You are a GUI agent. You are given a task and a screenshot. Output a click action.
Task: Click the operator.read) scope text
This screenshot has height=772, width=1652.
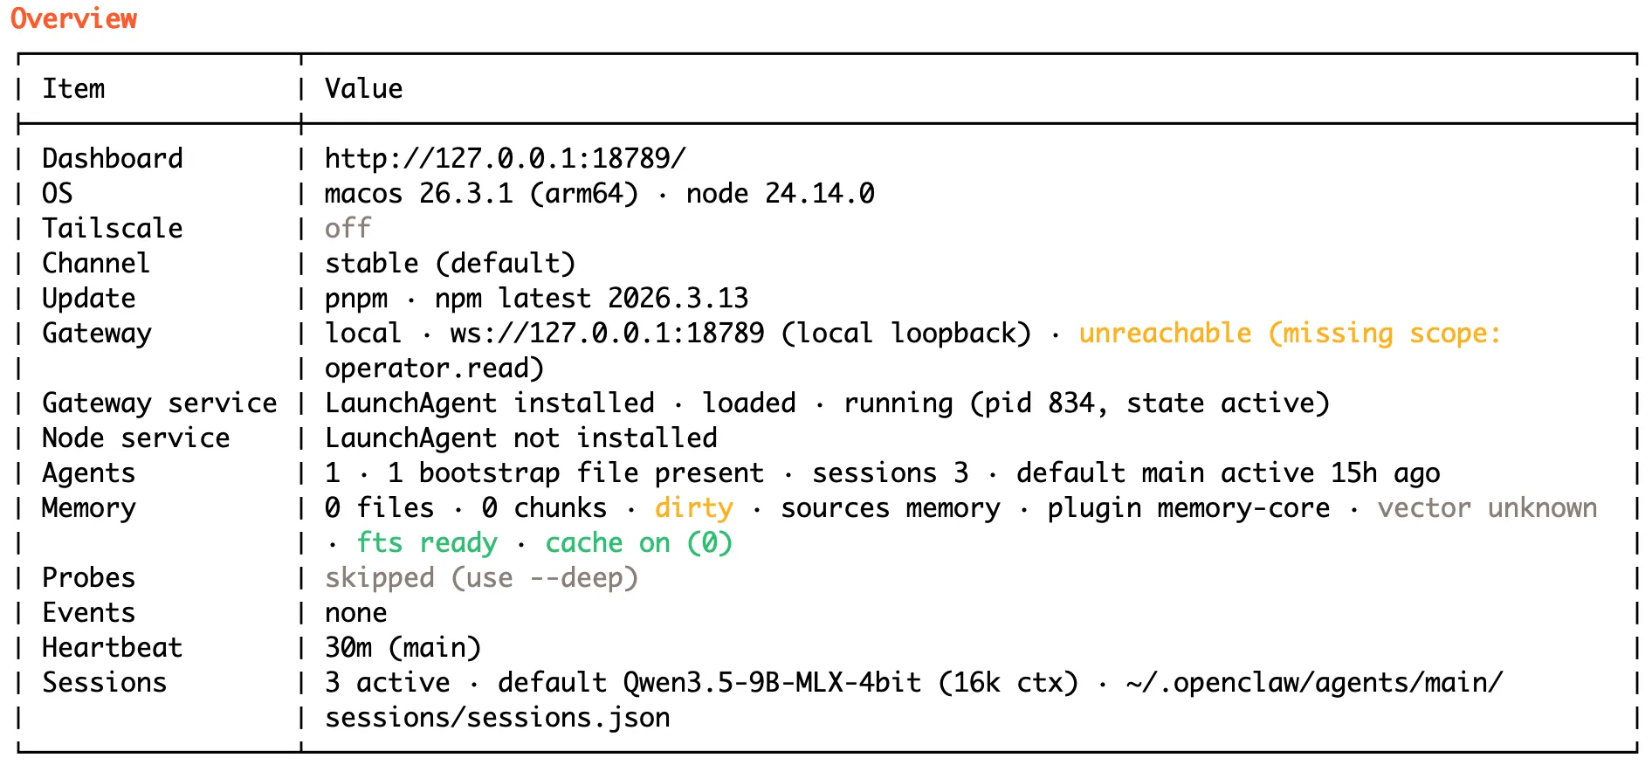[434, 368]
